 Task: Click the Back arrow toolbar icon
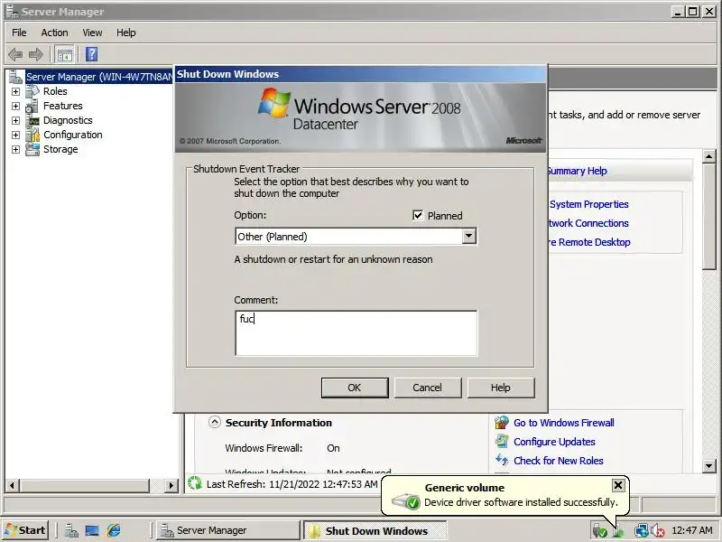pyautogui.click(x=15, y=55)
